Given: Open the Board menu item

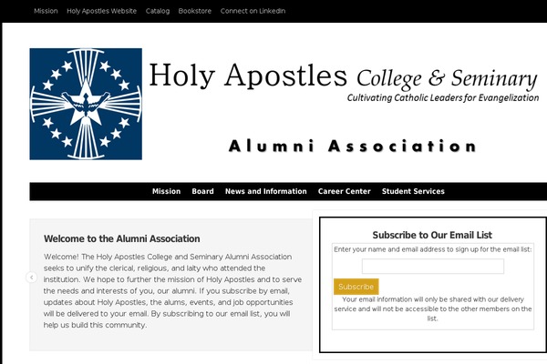Looking at the screenshot, I should [202, 191].
